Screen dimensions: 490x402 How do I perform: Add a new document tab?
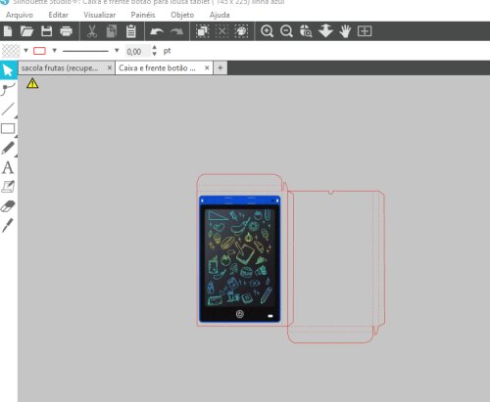point(220,67)
